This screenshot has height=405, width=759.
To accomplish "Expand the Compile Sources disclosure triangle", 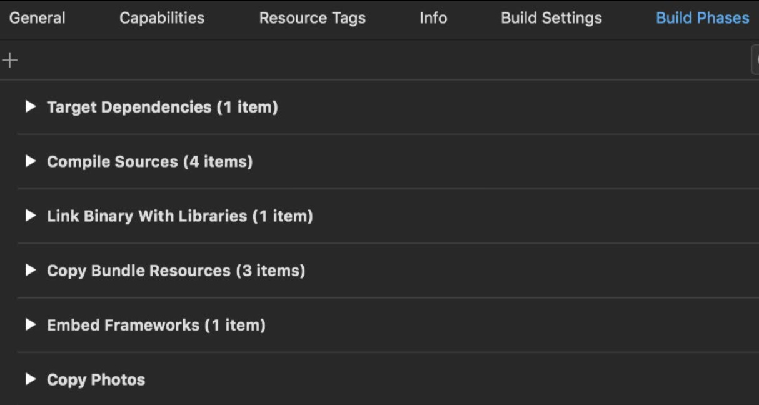I will point(30,161).
